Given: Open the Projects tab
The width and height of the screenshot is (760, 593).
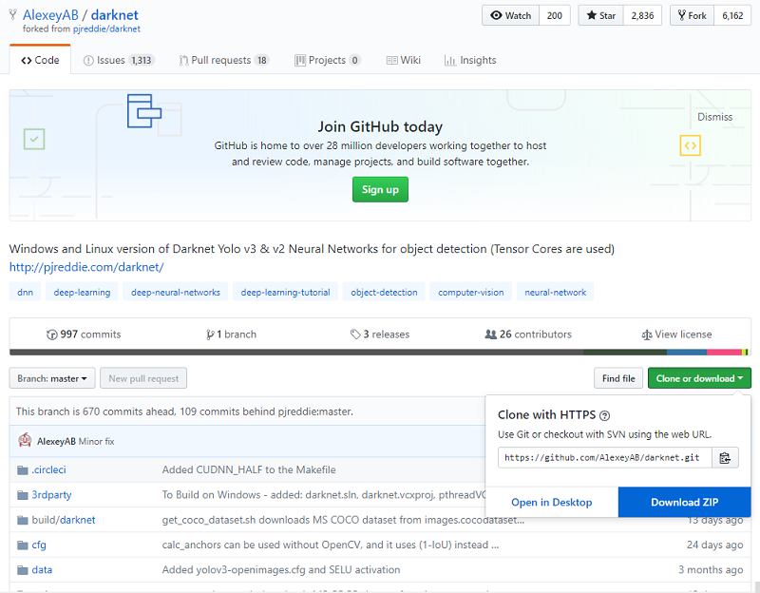Looking at the screenshot, I should [x=328, y=60].
